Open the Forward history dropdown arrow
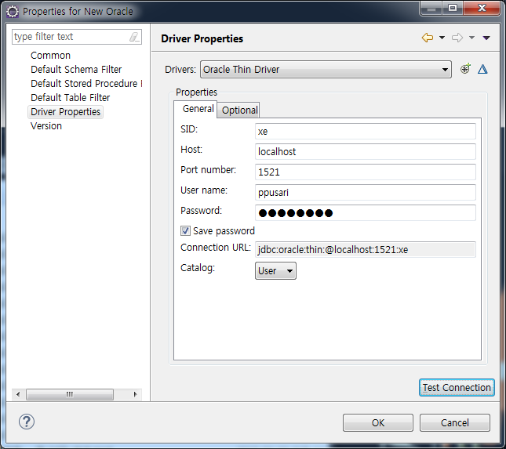This screenshot has height=449, width=506. [471, 38]
